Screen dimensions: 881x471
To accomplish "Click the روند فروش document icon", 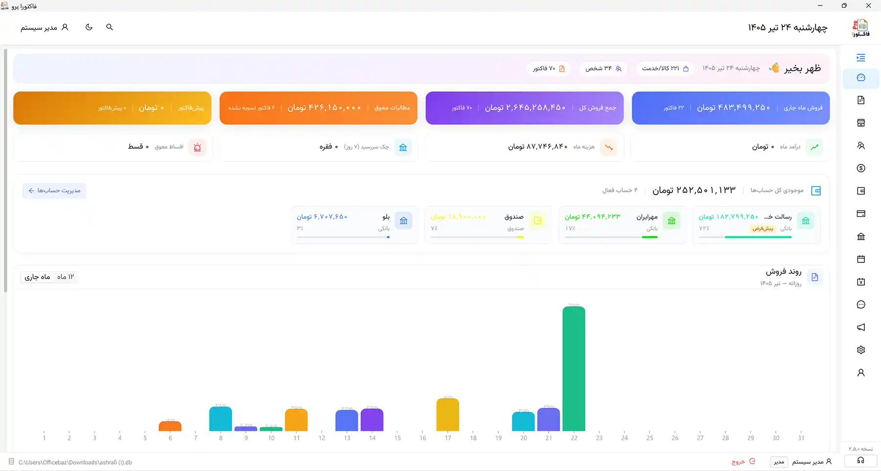I will (x=815, y=277).
